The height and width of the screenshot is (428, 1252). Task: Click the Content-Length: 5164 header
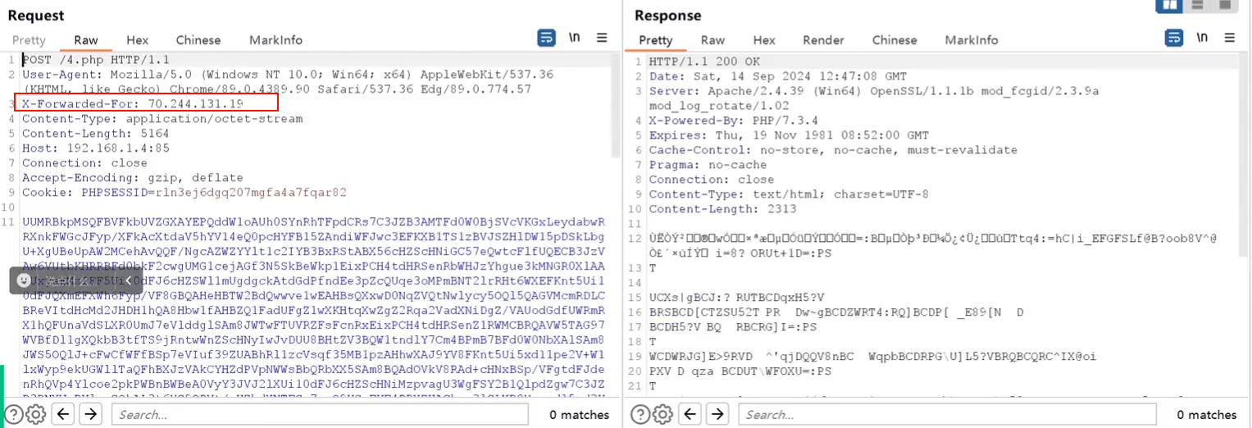tap(95, 134)
